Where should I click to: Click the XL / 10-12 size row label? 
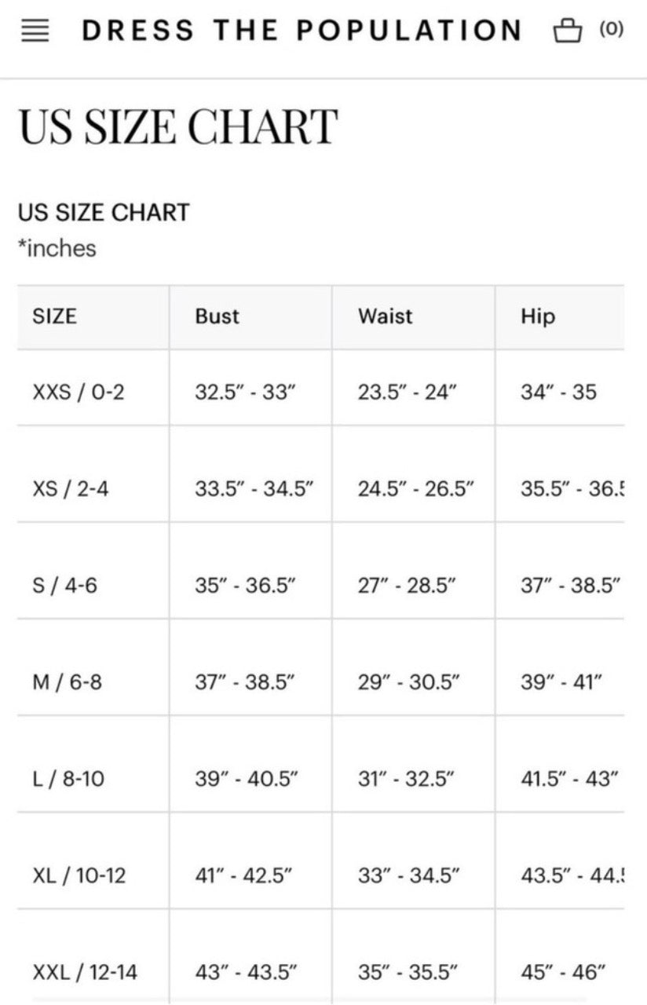tap(79, 875)
